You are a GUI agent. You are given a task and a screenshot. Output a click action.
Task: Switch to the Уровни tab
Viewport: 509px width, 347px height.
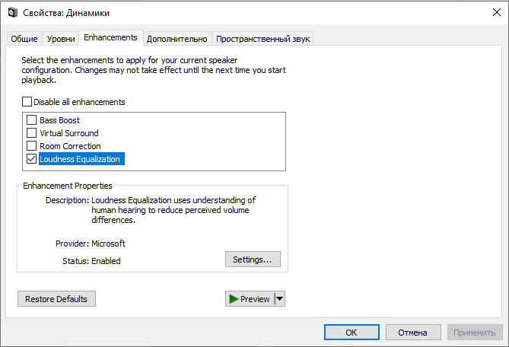pos(61,39)
